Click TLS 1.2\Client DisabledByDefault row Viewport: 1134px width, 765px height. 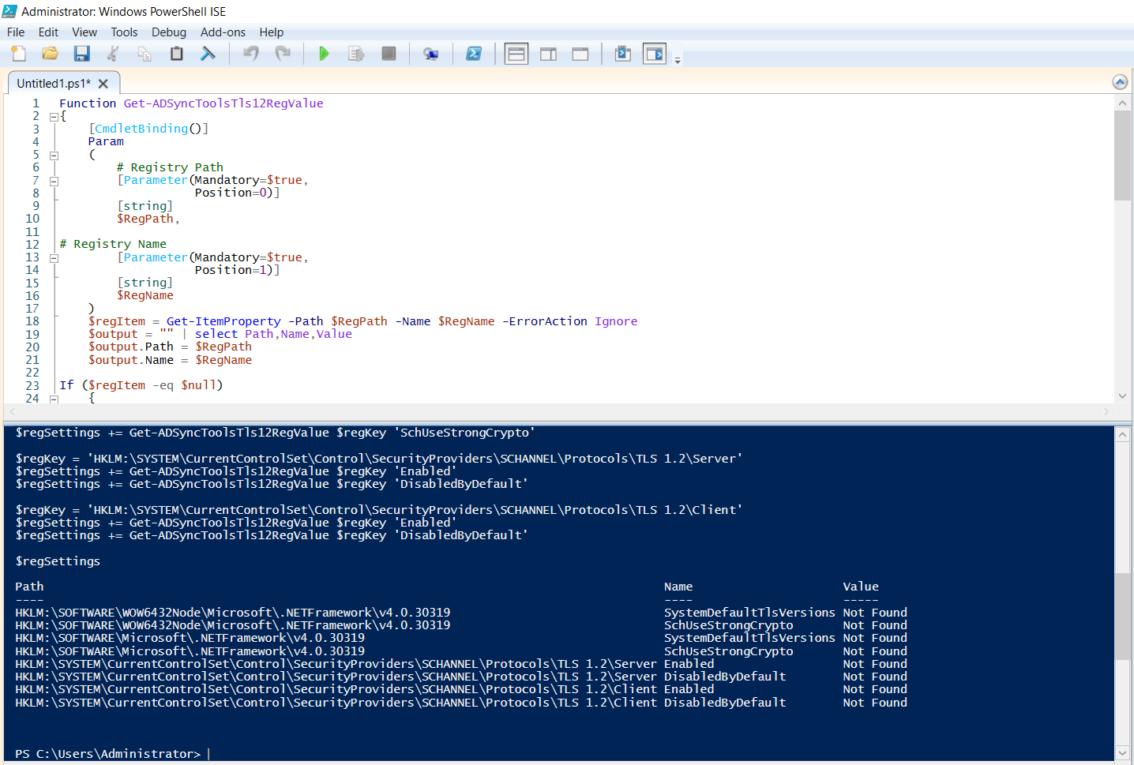(x=461, y=703)
